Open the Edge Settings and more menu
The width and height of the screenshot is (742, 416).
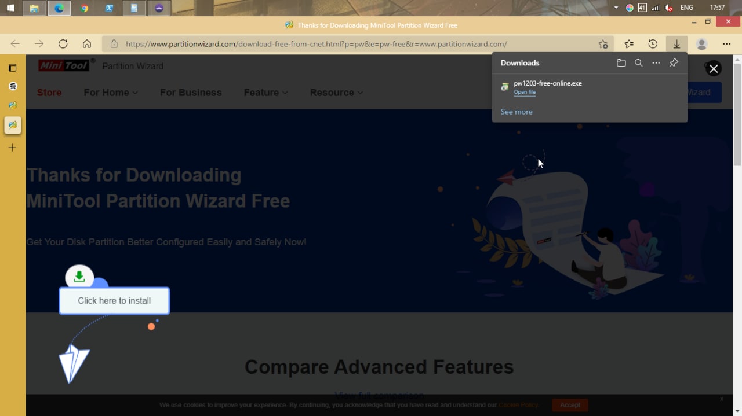pos(726,44)
